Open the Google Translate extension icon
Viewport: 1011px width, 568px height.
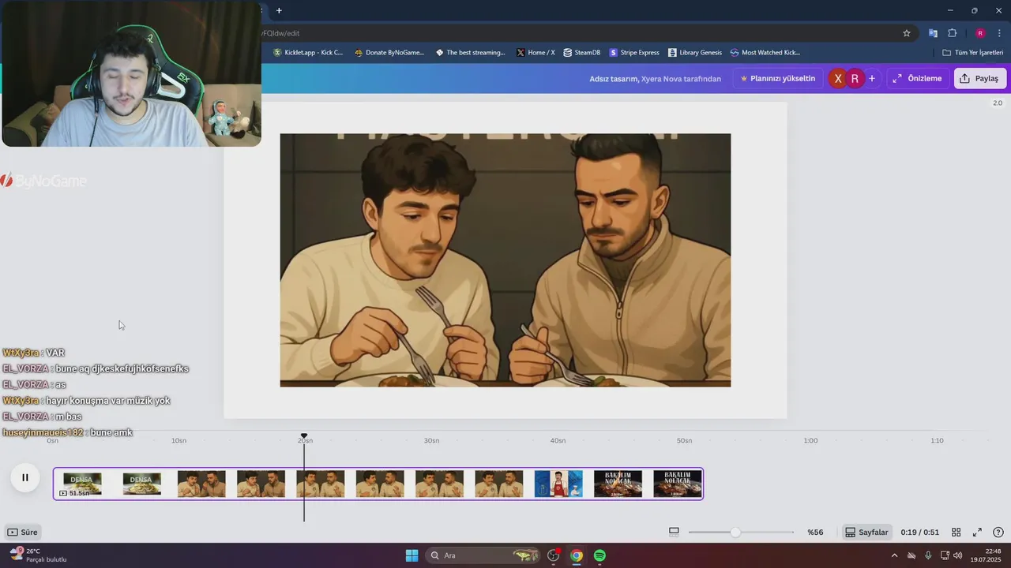coord(933,33)
